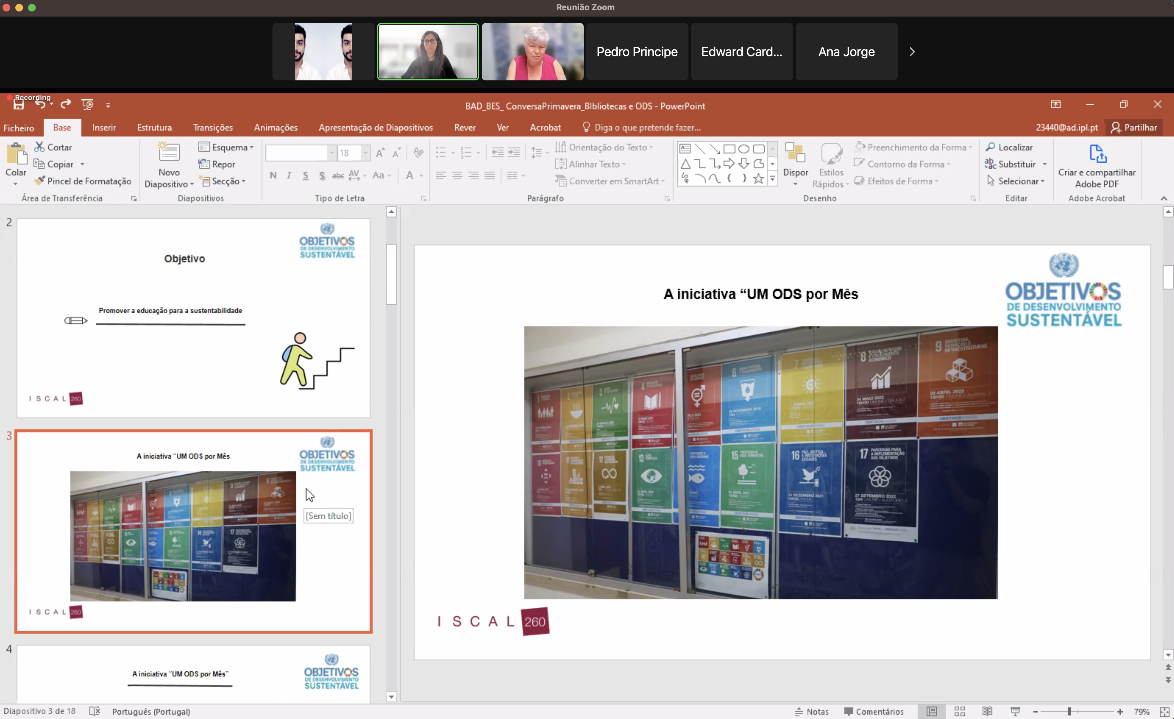The width and height of the screenshot is (1174, 719).
Task: Open Esquema layout dropdown
Action: [x=226, y=147]
